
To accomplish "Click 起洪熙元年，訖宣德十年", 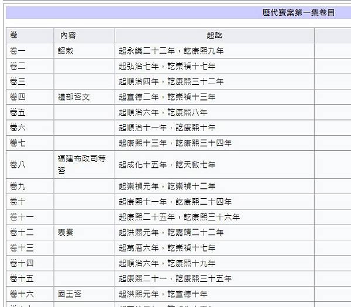I will pos(163,294).
